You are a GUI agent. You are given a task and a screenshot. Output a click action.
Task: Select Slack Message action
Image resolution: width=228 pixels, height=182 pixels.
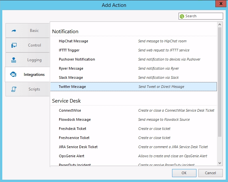click(71, 77)
